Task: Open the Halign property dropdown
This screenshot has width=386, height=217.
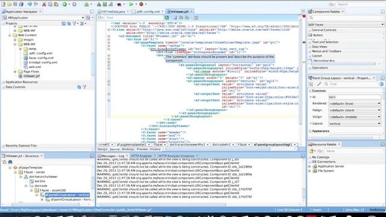Action: click(355, 110)
